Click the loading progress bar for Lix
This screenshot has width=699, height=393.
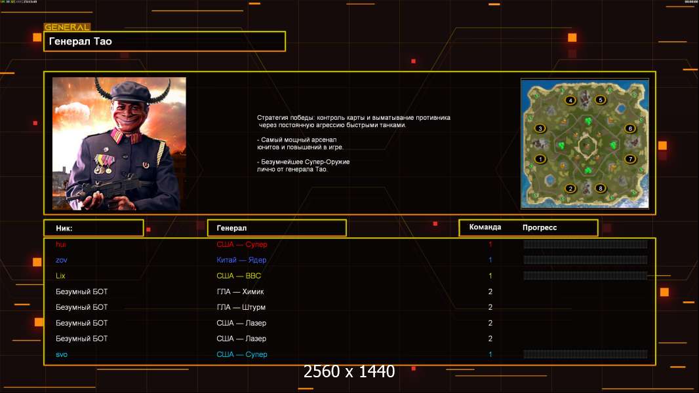pos(586,276)
